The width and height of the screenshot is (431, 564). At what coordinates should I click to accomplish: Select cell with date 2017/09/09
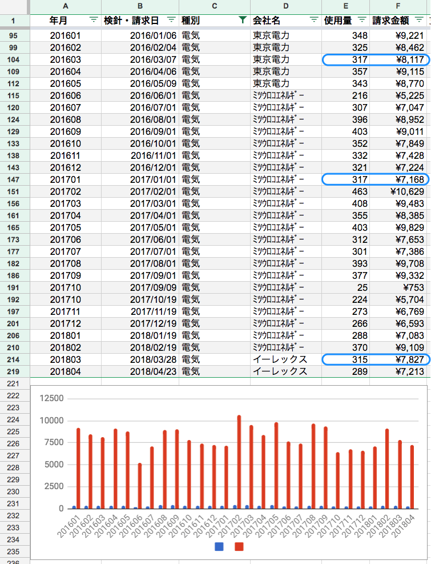click(140, 287)
